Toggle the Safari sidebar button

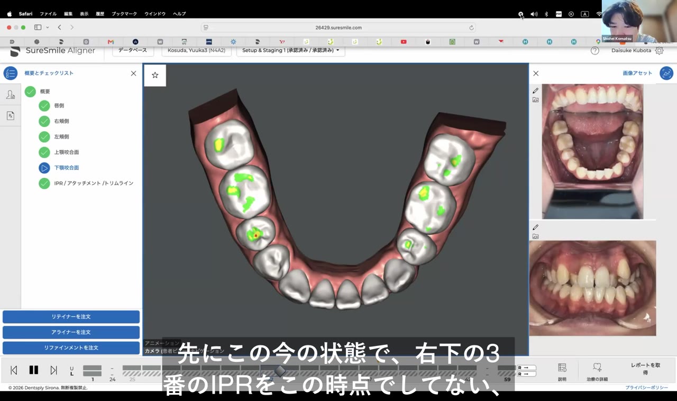[38, 27]
